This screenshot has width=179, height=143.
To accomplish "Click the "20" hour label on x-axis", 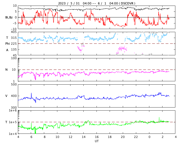I will [123, 137].
